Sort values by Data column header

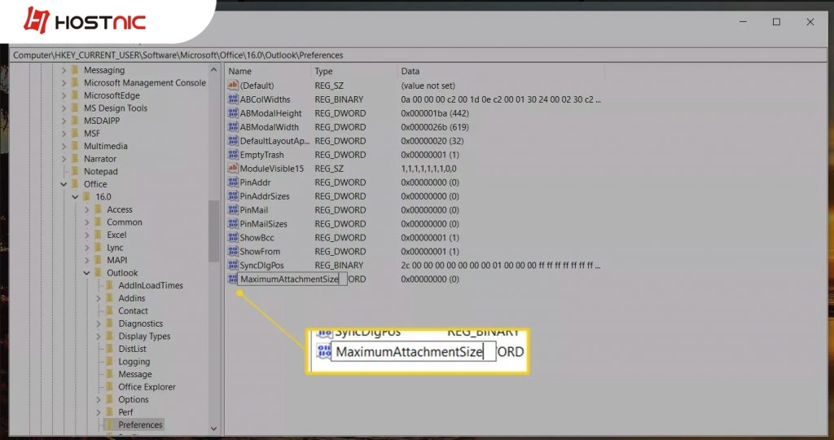(x=501, y=71)
